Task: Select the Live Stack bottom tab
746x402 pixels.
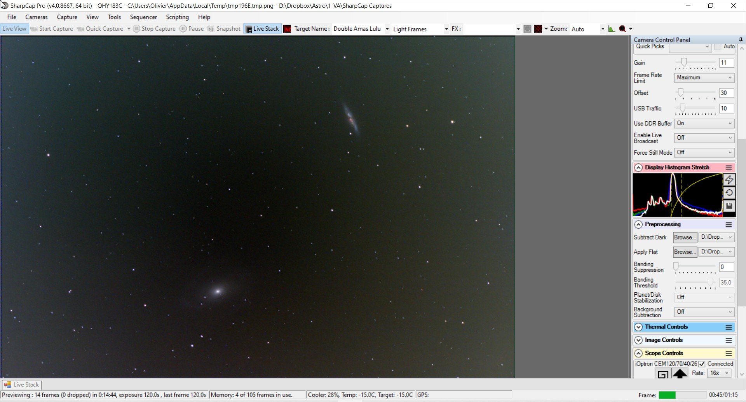Action: click(x=22, y=385)
